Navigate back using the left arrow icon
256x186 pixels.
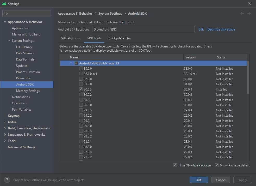point(242,13)
